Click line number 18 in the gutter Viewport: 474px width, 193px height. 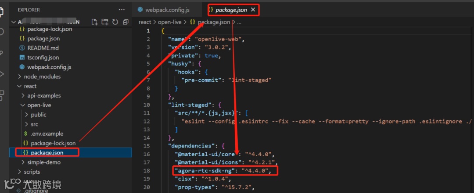click(147, 171)
